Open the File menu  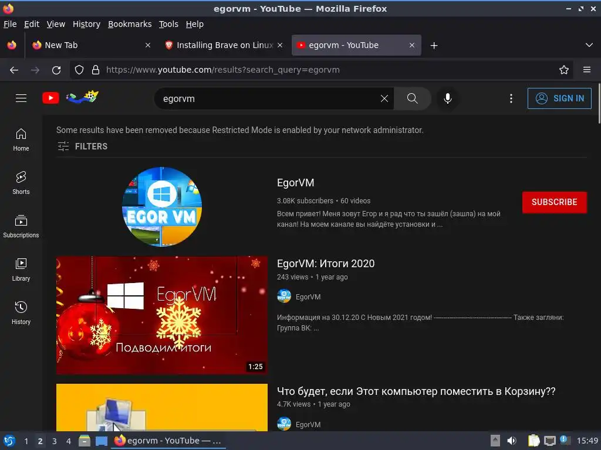(10, 24)
